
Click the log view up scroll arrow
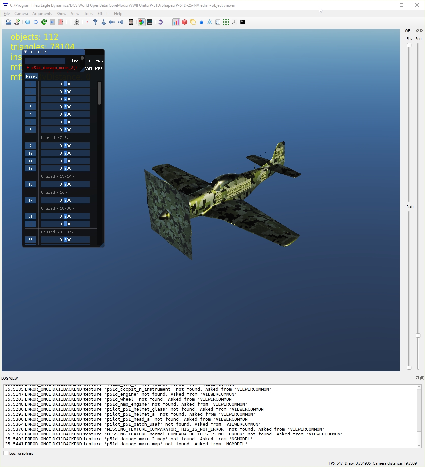tap(419, 387)
